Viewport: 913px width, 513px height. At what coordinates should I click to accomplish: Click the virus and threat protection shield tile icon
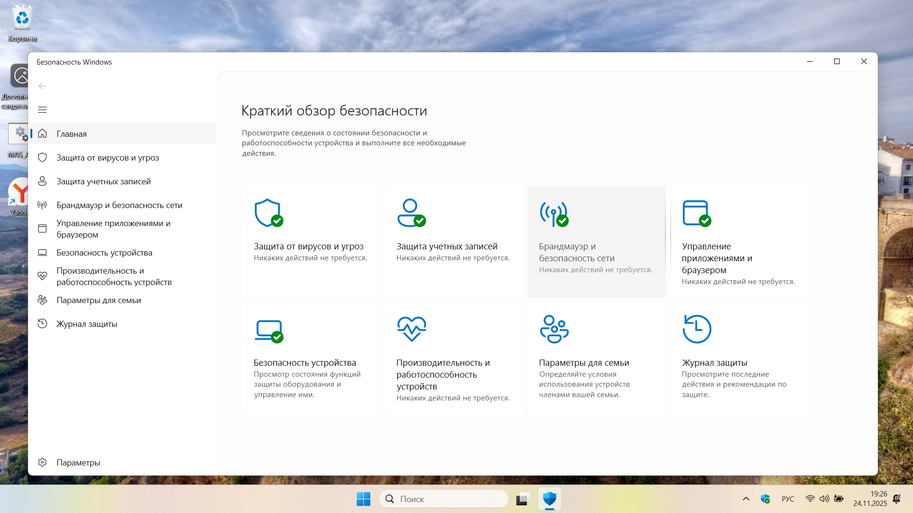coord(268,213)
